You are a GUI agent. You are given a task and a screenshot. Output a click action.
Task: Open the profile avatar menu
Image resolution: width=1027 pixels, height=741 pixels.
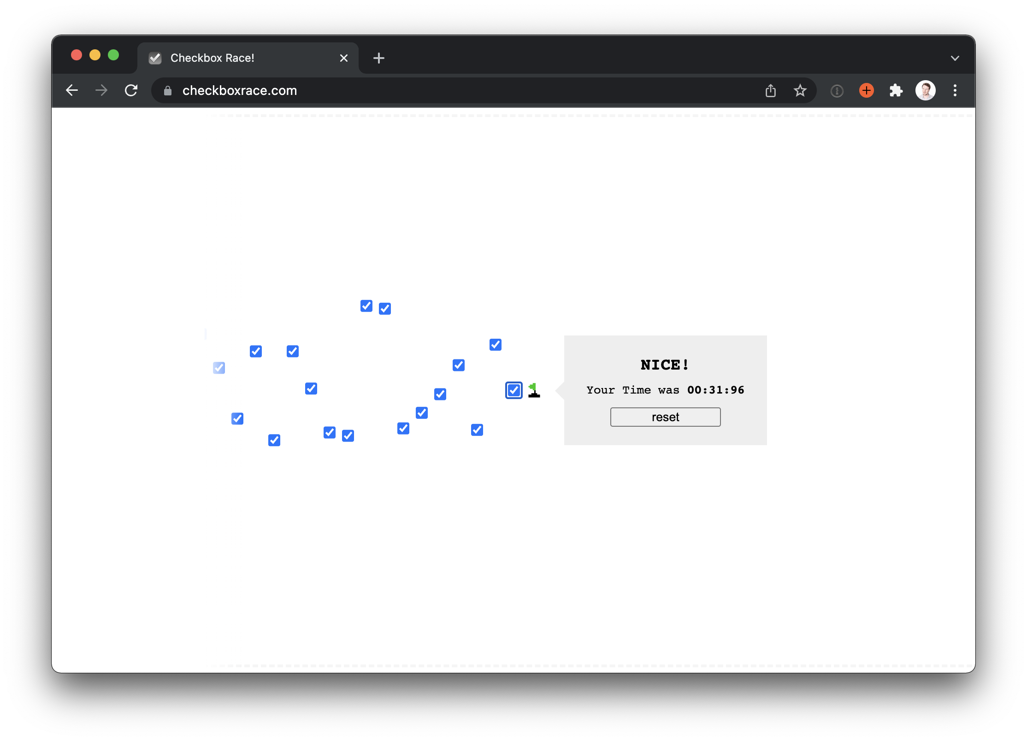coord(925,90)
